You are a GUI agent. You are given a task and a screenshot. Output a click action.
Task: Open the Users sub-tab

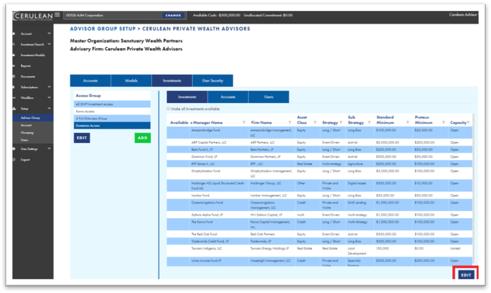[269, 97]
